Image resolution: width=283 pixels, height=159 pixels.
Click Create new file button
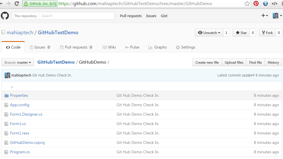(207, 63)
